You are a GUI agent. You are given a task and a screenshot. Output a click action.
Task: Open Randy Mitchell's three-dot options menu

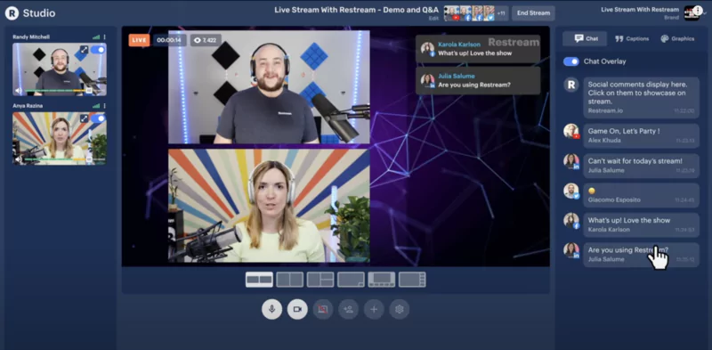[x=104, y=37]
